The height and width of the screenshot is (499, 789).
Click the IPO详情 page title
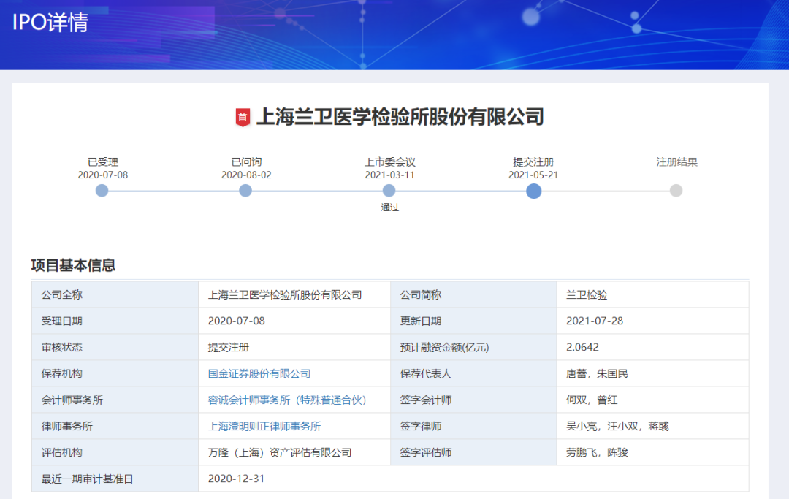pyautogui.click(x=50, y=23)
